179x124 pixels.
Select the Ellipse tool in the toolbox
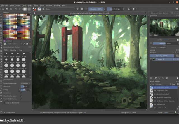click(1, 33)
